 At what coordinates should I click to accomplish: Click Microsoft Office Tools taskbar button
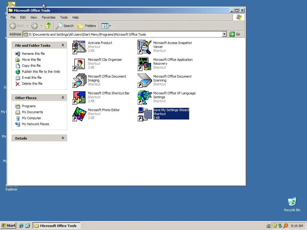pos(56,226)
